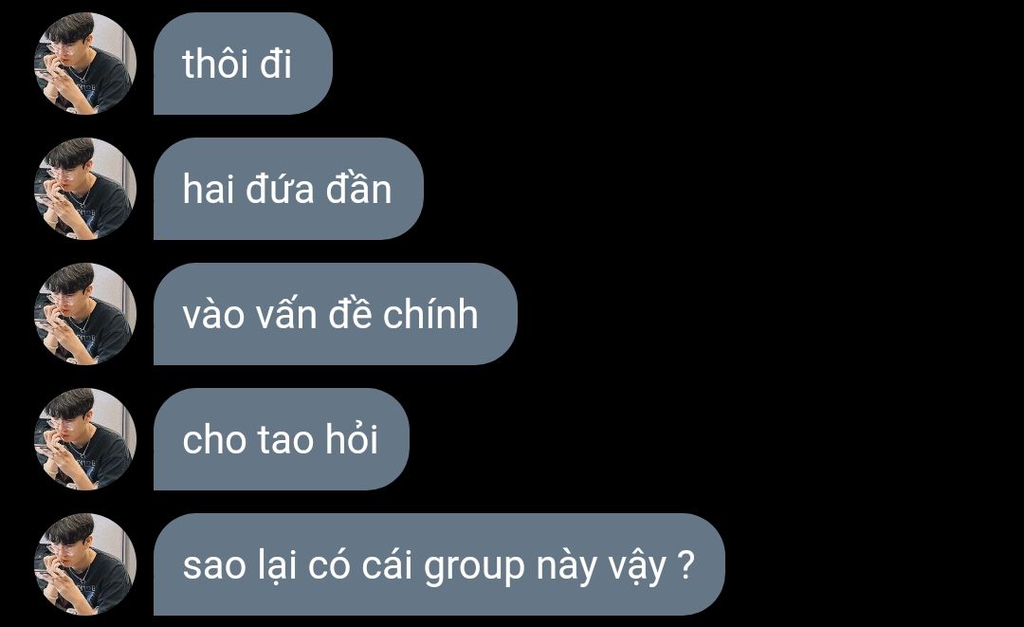Open avatar beside 'sao lại có cái group' message
The image size is (1024, 627).
(85, 565)
